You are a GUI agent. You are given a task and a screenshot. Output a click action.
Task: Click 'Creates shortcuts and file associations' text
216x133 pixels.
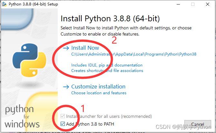coord(107,71)
